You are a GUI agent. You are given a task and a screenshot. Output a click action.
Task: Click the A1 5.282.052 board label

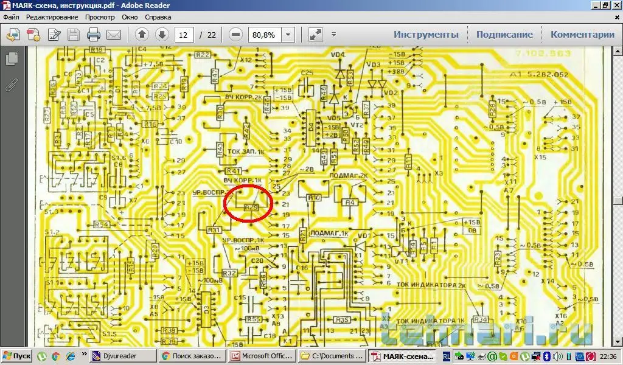(539, 75)
